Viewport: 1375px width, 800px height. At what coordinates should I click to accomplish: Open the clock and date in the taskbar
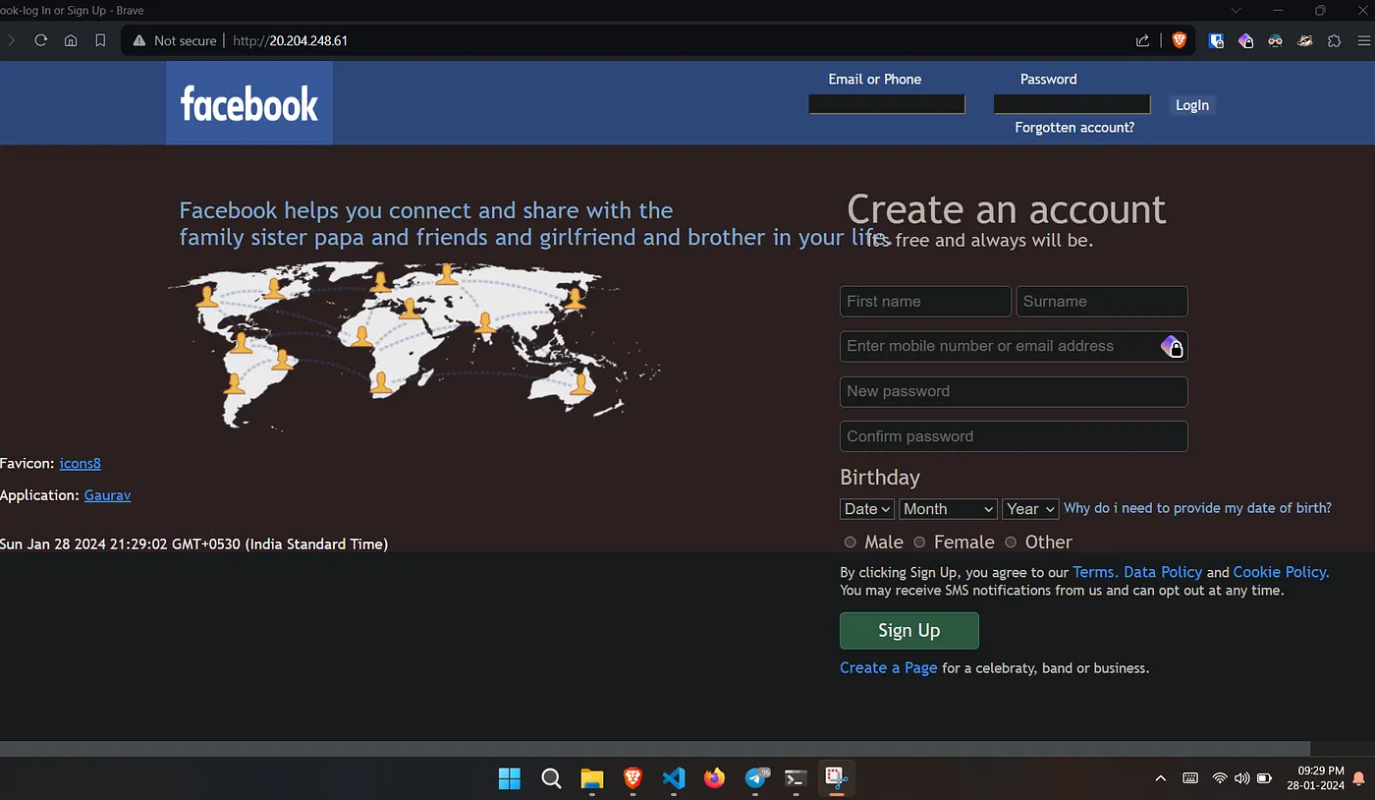pos(1316,778)
